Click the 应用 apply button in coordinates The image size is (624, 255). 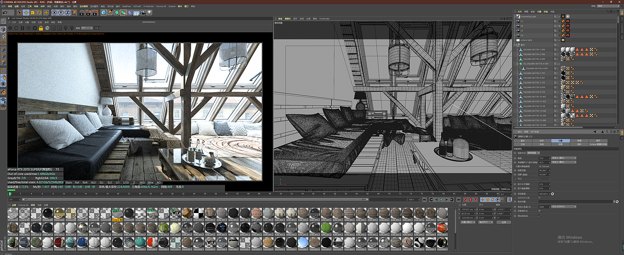pos(504,222)
